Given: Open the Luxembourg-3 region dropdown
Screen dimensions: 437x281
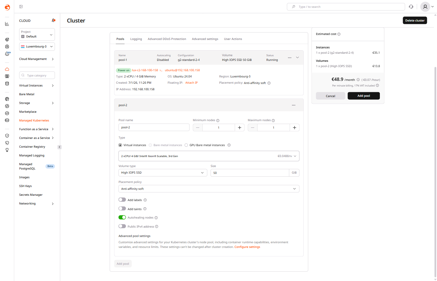Looking at the screenshot, I should (37, 47).
